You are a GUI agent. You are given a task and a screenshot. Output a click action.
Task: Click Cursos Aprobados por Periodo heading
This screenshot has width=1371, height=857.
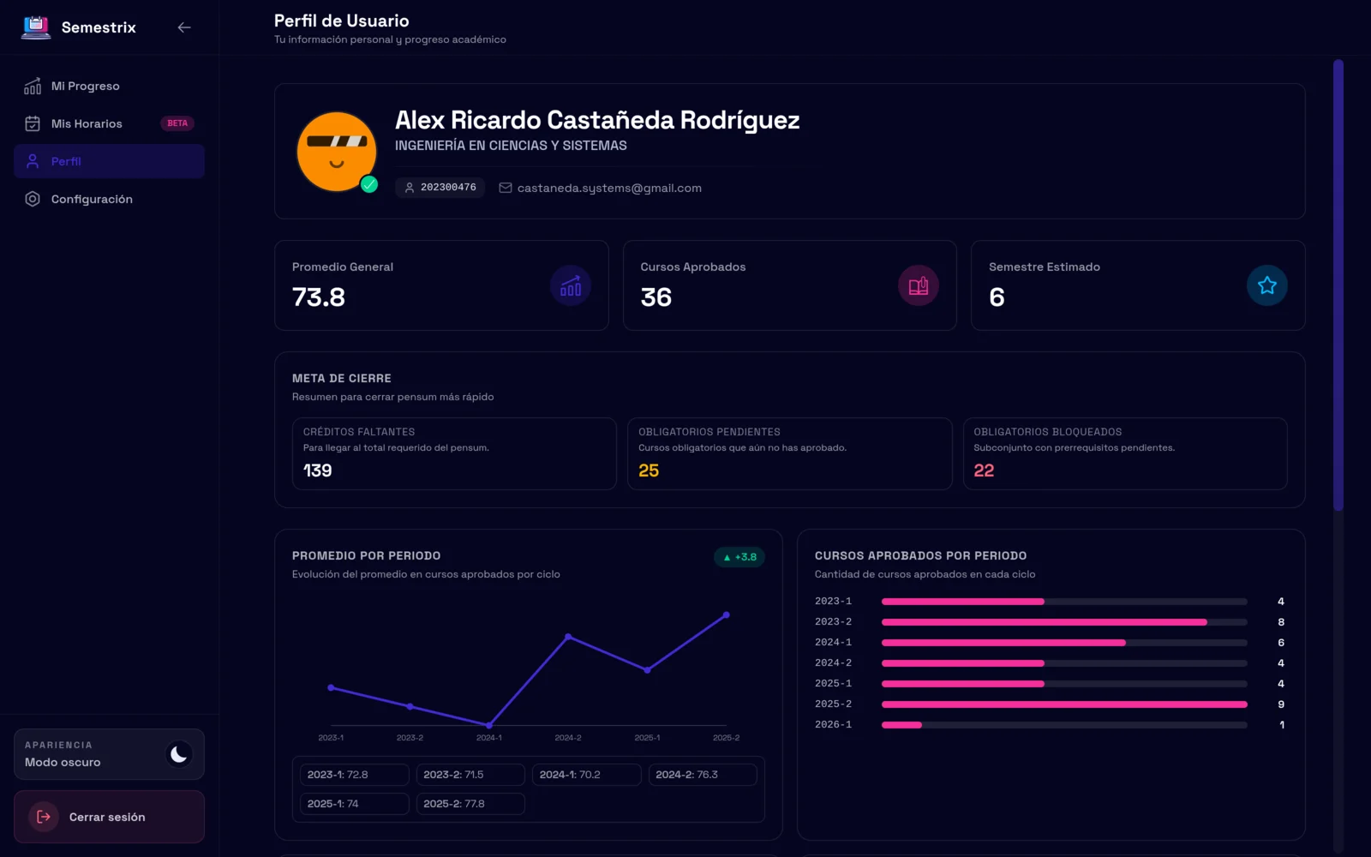coord(921,555)
